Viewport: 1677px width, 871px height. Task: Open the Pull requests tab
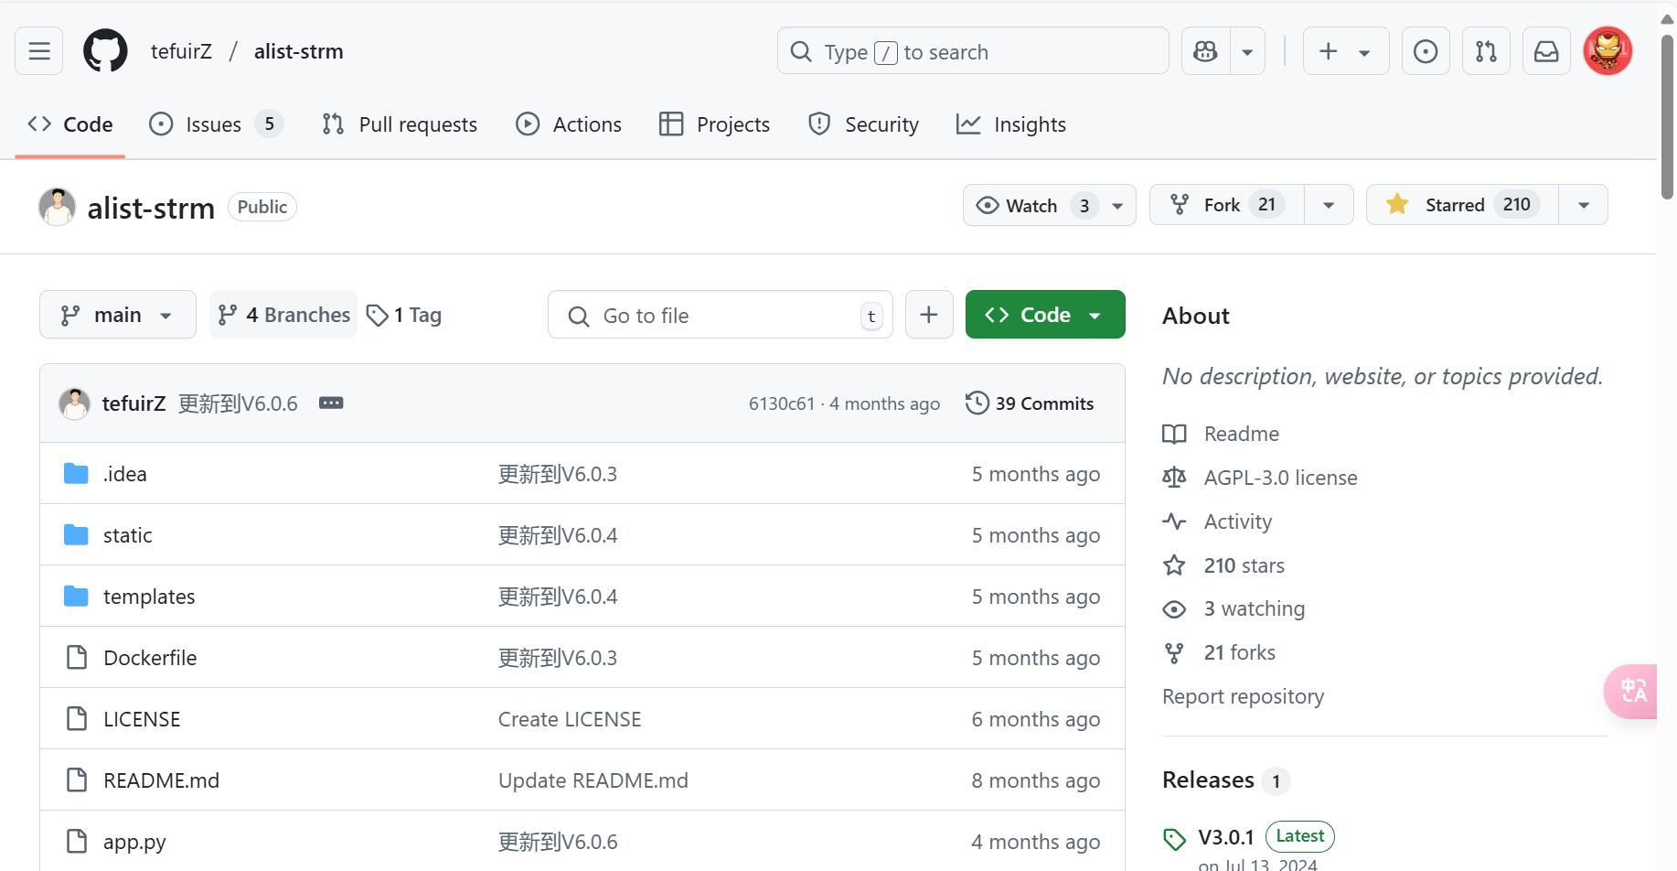pos(400,124)
